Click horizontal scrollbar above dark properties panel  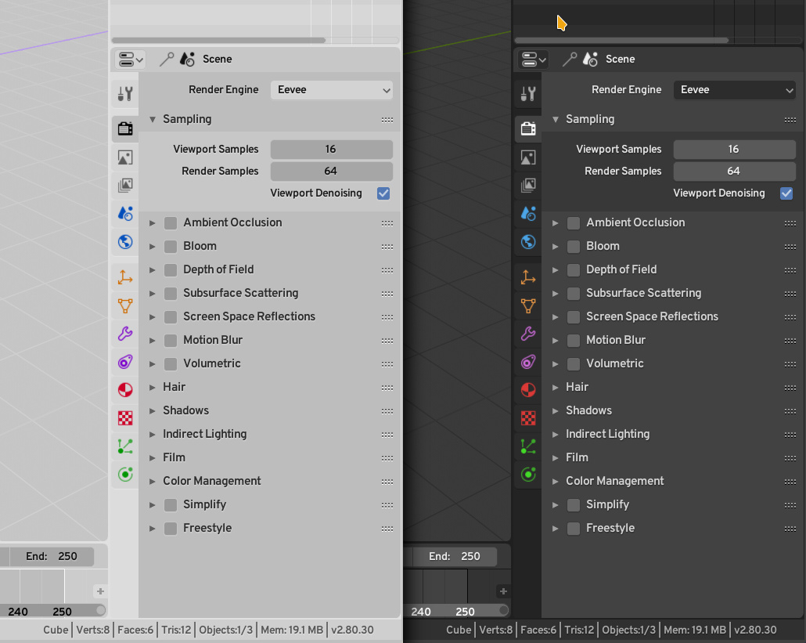622,40
